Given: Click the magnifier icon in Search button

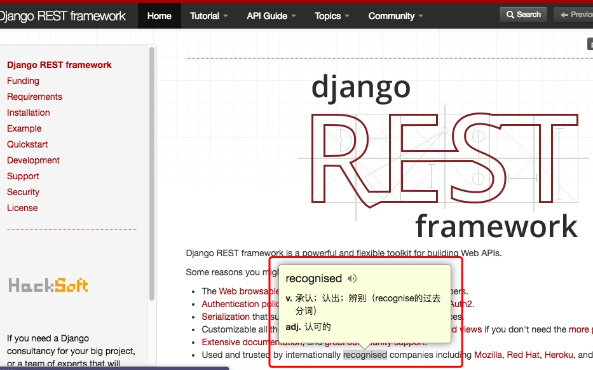Looking at the screenshot, I should 510,15.
